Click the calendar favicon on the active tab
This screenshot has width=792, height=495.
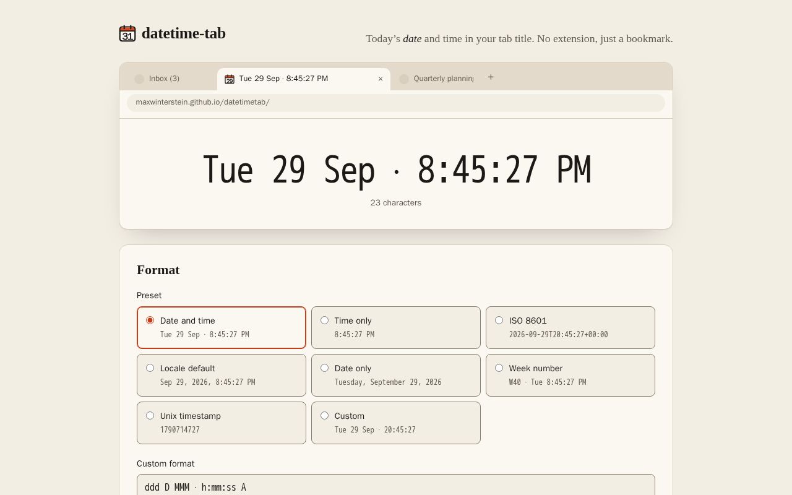click(230, 79)
